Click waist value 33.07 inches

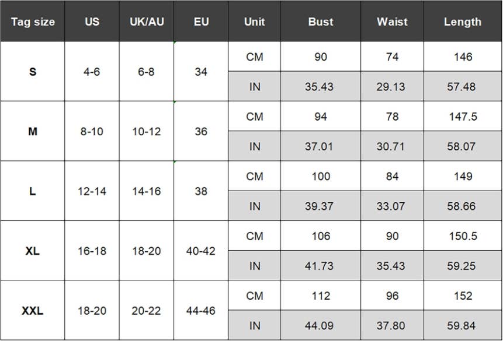click(x=392, y=206)
